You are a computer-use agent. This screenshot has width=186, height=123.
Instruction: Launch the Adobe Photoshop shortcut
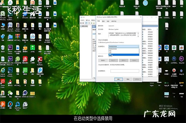click(10, 70)
